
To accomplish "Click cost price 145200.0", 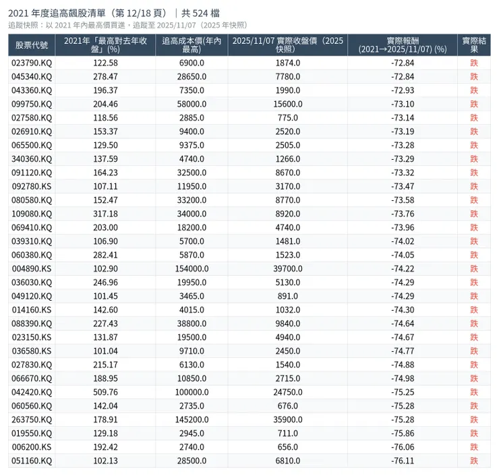I will [192, 419].
